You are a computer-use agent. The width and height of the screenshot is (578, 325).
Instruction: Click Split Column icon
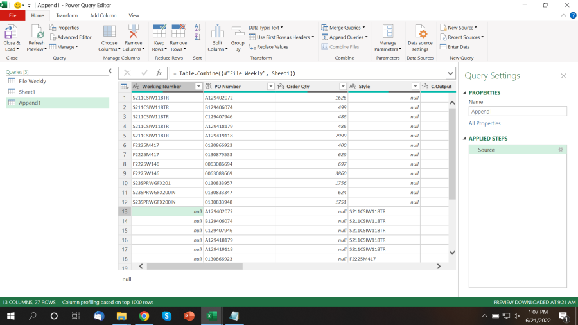coord(217,32)
